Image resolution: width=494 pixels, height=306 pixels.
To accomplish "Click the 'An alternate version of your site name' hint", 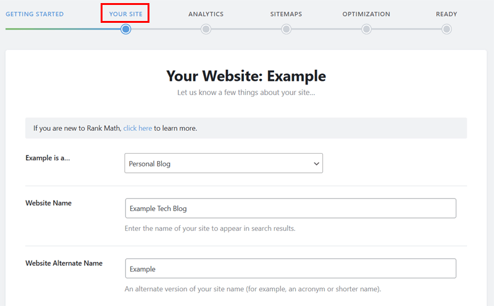I will (x=253, y=289).
